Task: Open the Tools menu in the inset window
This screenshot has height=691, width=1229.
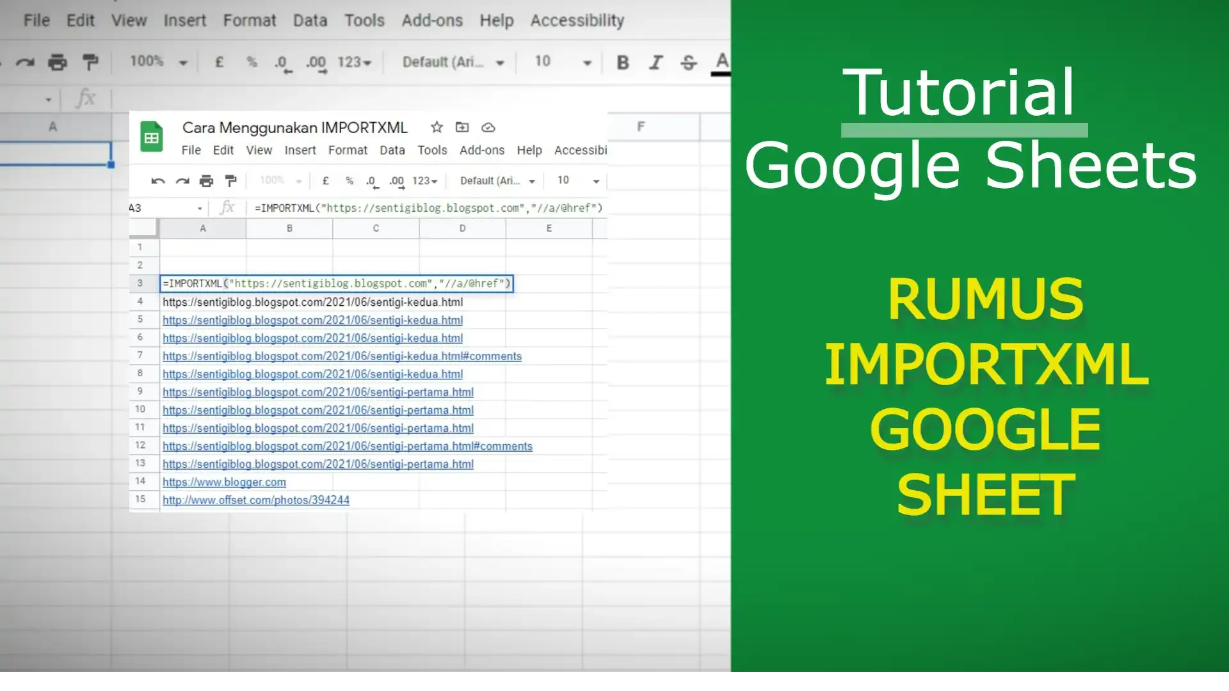Action: tap(432, 150)
